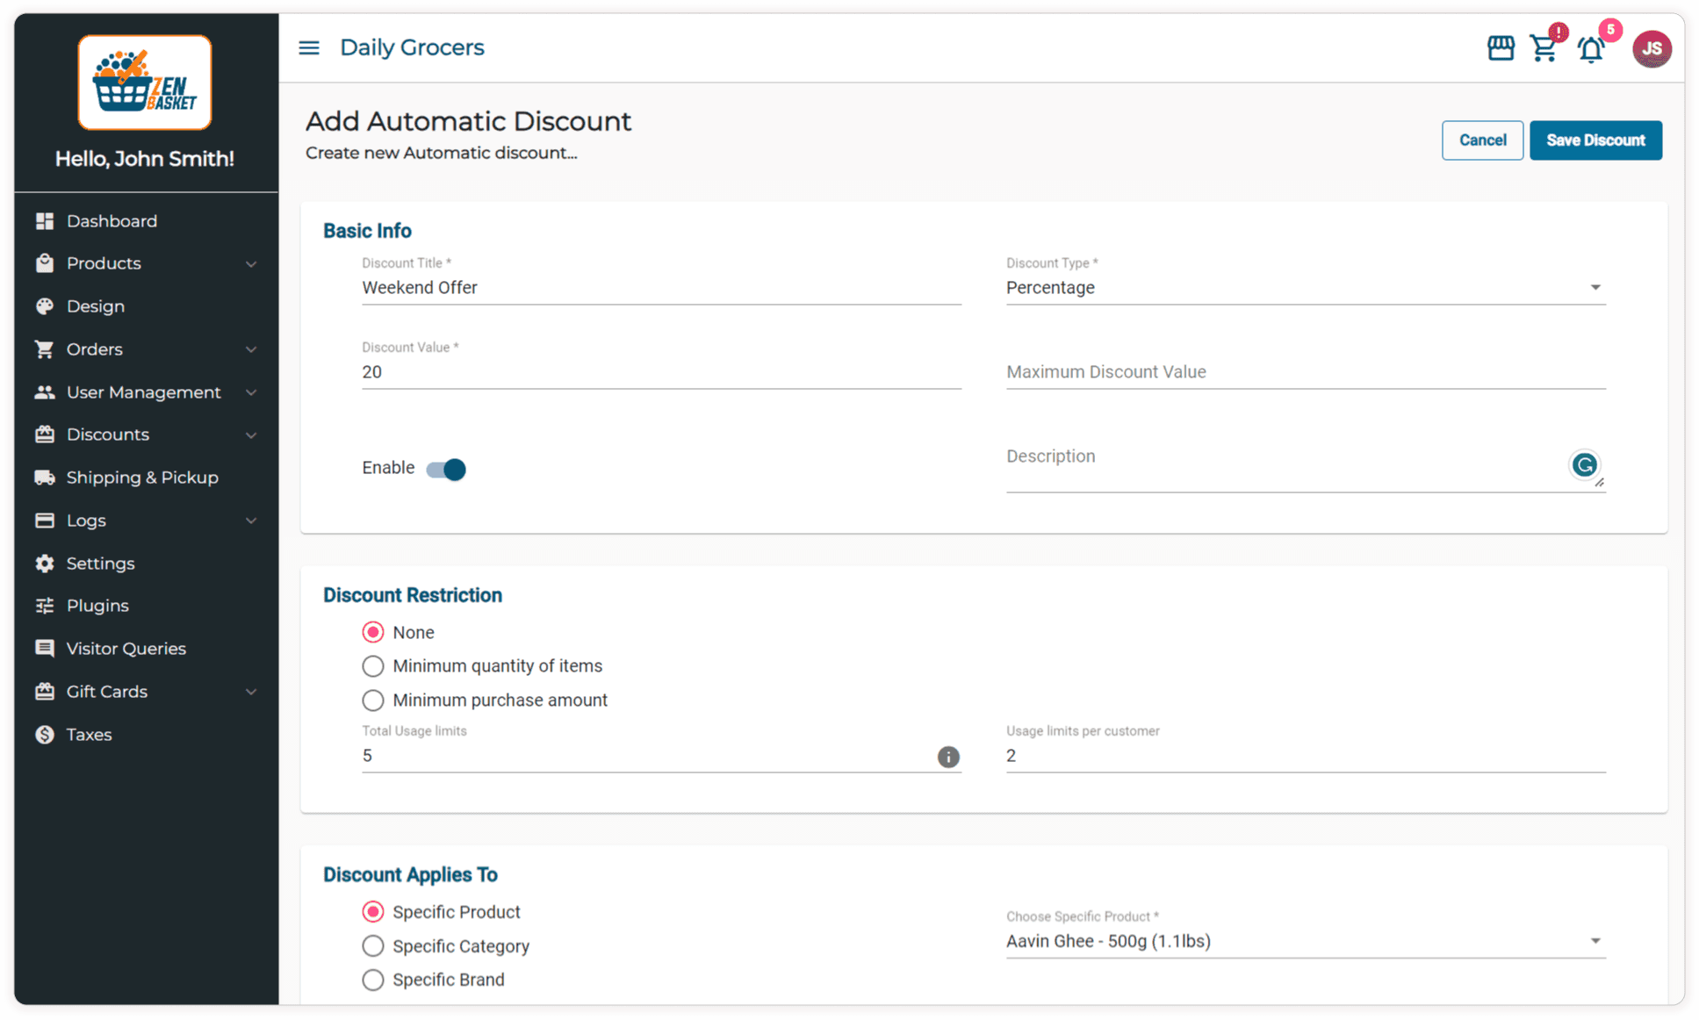Open Visitor Queries in sidebar
1699x1020 pixels.
pyautogui.click(x=126, y=649)
